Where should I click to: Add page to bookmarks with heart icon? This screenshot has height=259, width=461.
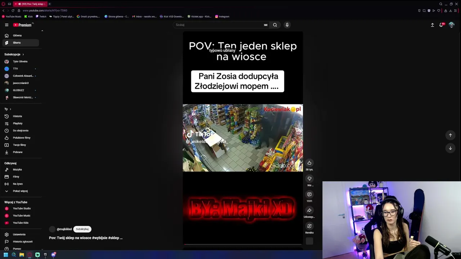click(x=438, y=10)
